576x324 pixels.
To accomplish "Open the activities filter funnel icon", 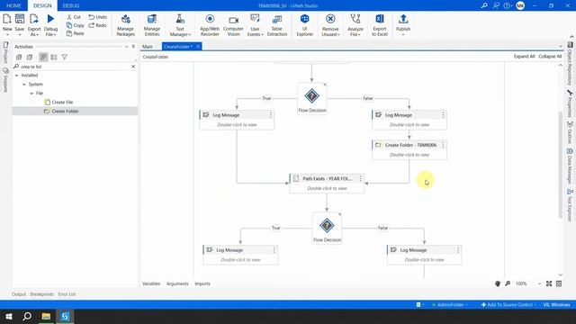I will click(x=64, y=58).
